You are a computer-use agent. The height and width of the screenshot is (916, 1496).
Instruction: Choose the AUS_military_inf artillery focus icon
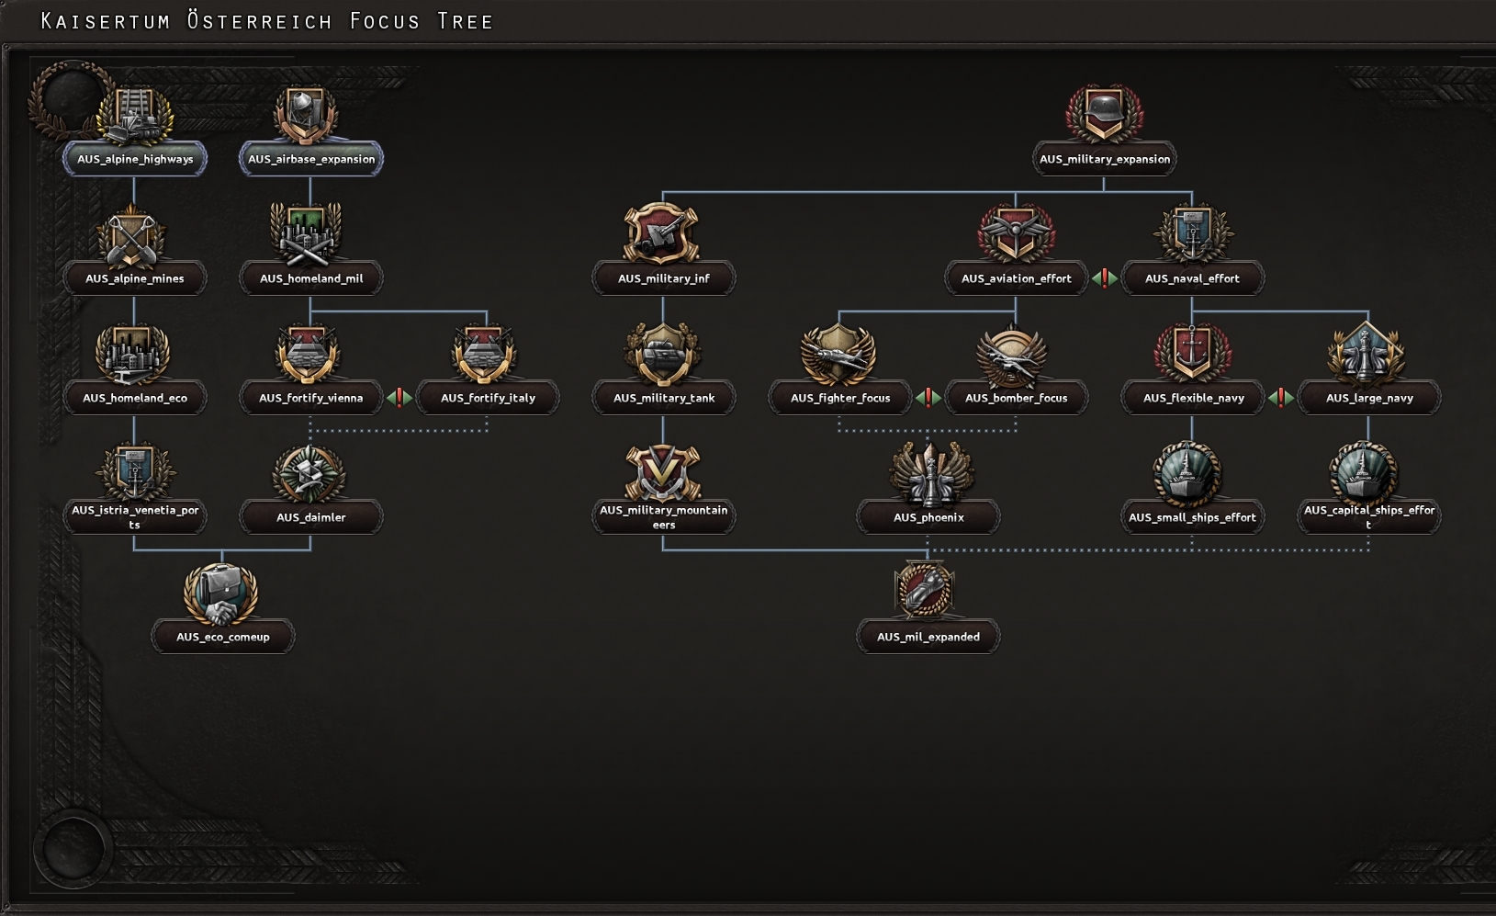coord(662,233)
